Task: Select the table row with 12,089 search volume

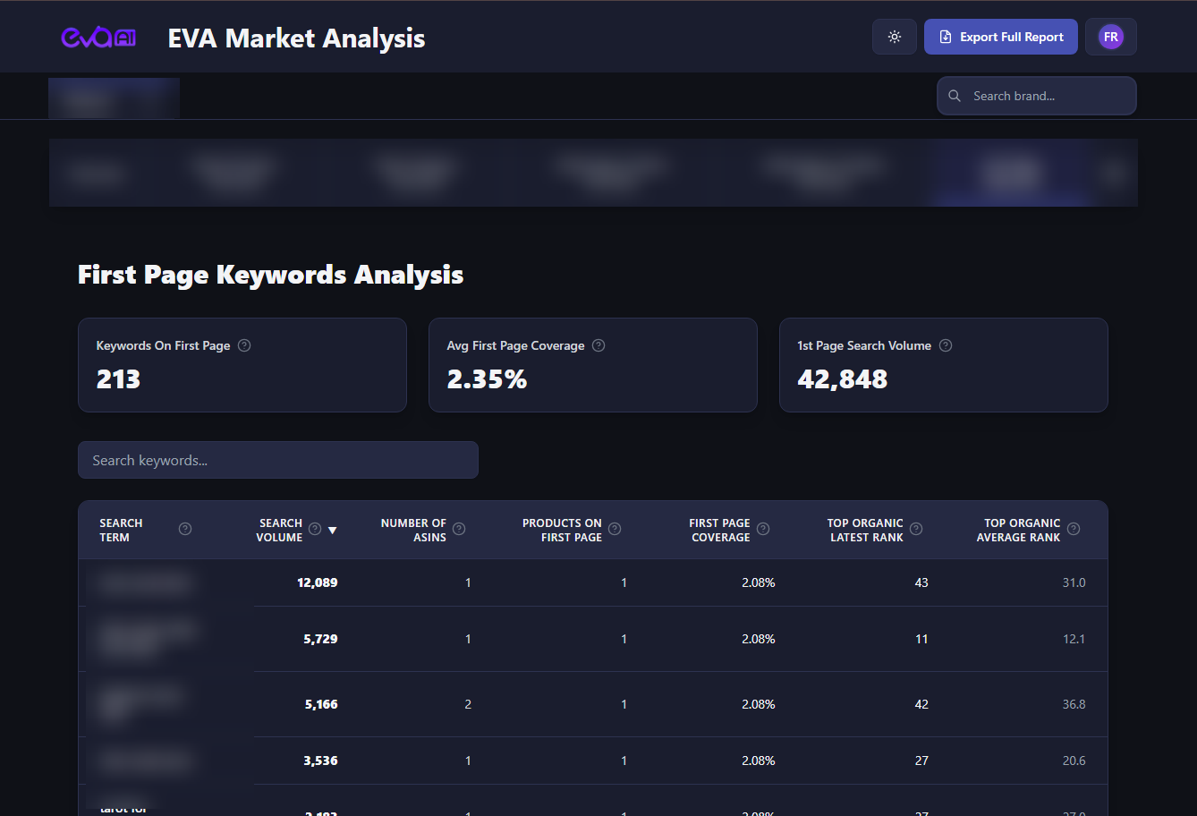Action: tap(592, 582)
